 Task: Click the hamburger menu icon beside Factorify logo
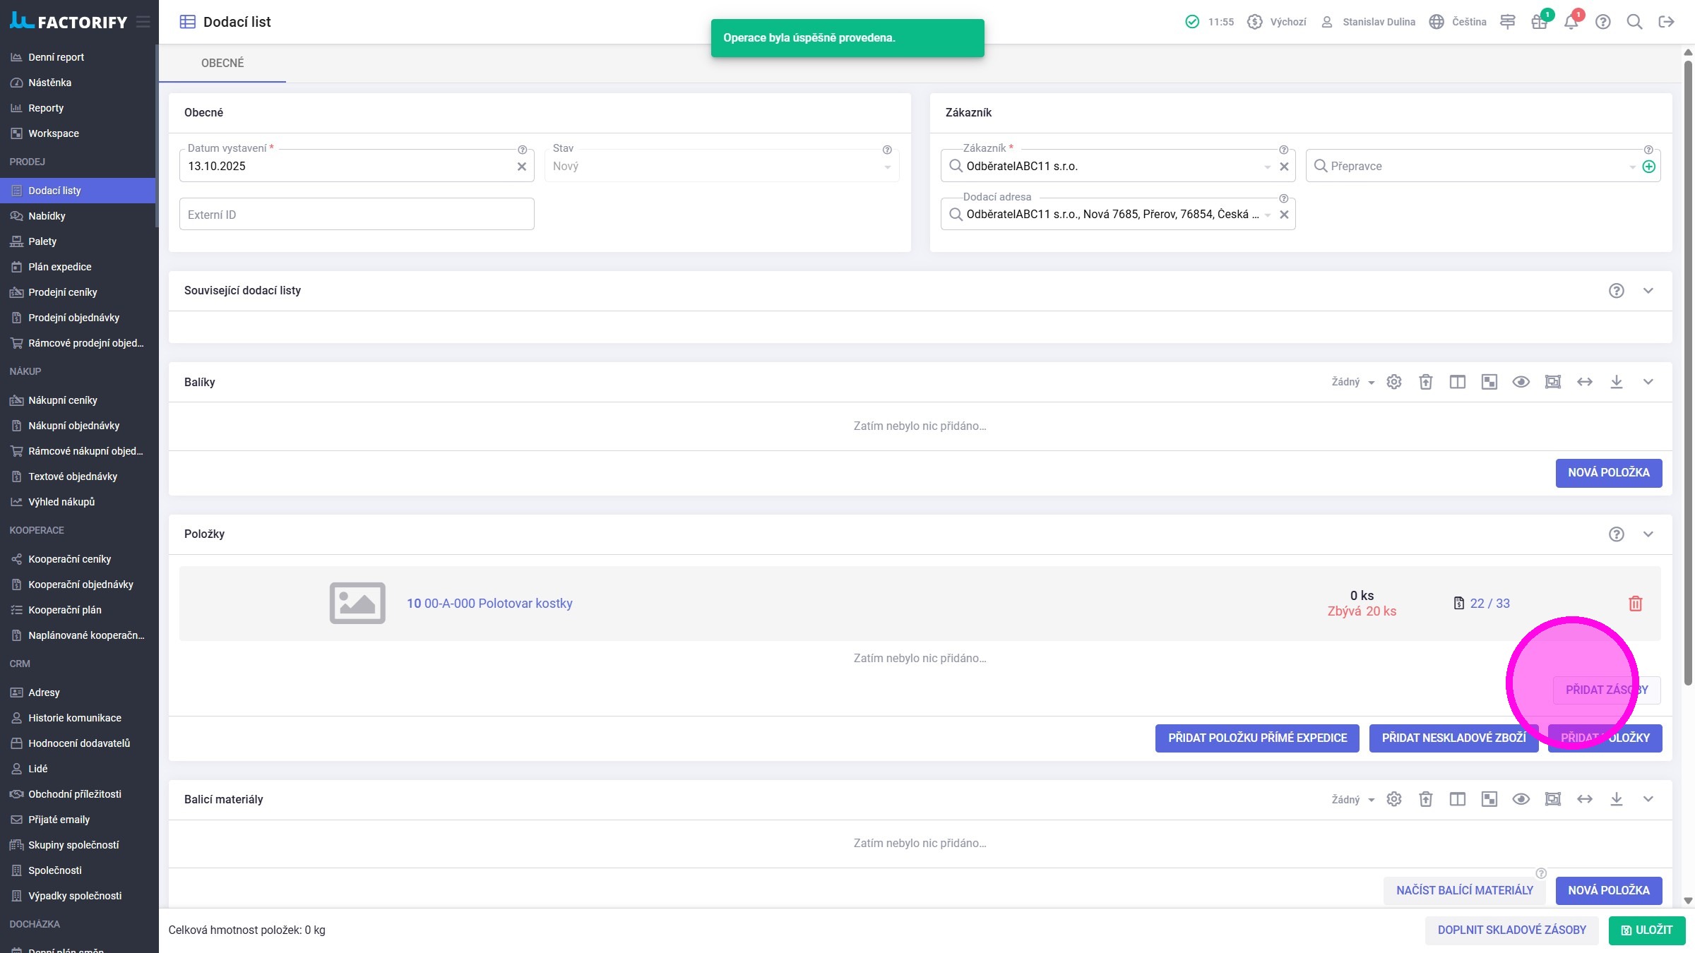[x=143, y=22]
